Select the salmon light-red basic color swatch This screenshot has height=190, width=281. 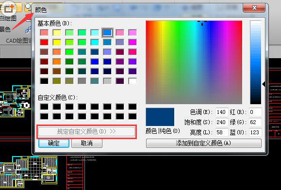(x=44, y=32)
